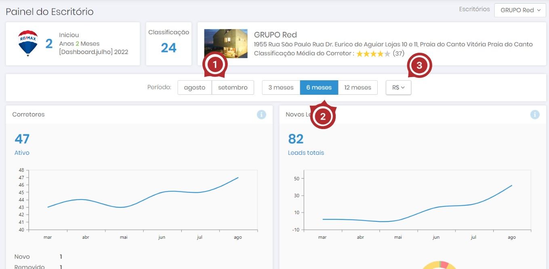The height and width of the screenshot is (269, 549).
Task: Click the 82 total leads number
Action: [296, 139]
